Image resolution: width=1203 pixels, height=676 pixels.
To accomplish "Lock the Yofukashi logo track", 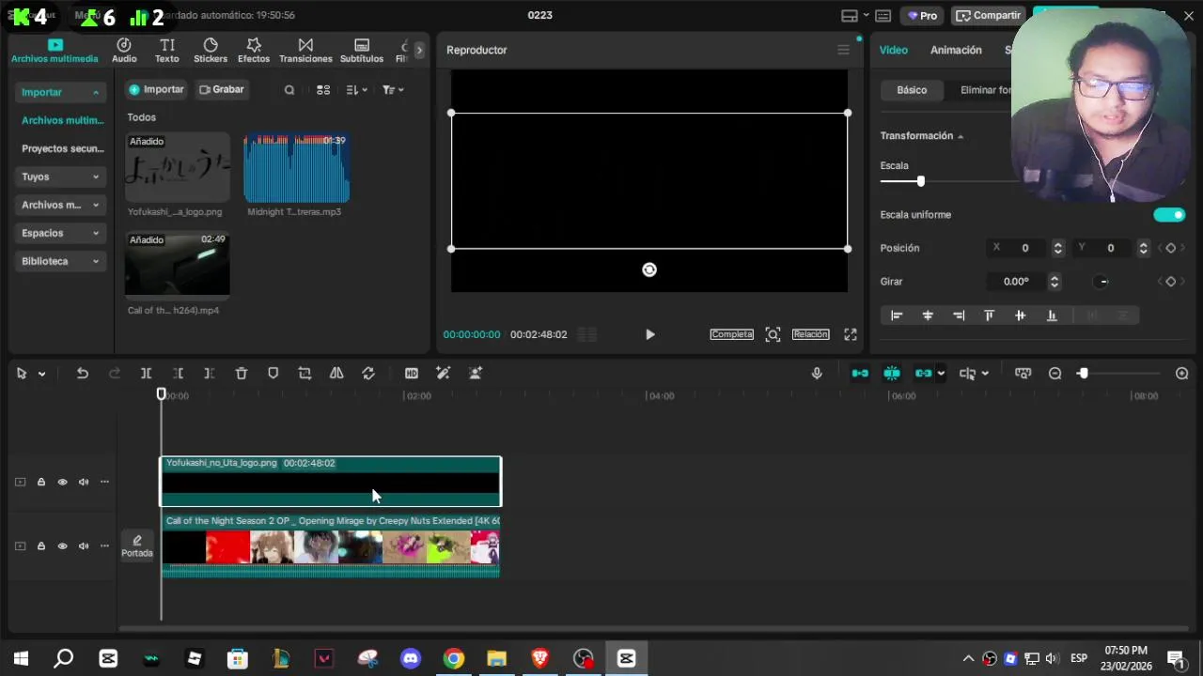I will (41, 482).
